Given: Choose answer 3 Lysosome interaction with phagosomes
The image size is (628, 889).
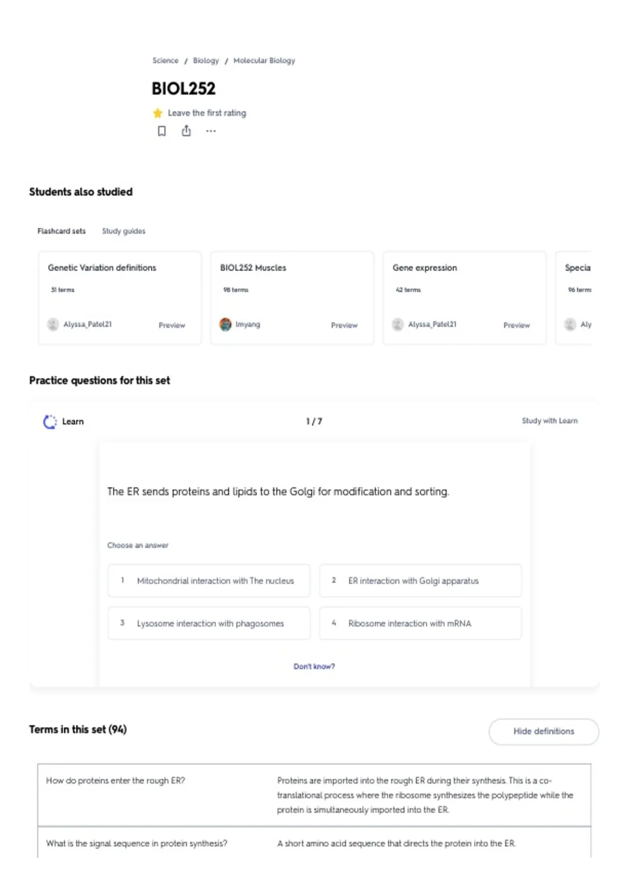Looking at the screenshot, I should [x=209, y=623].
